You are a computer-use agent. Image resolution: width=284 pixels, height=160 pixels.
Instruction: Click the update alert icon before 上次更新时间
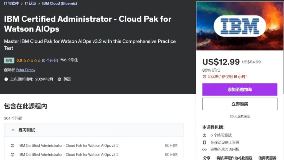pyautogui.click(x=6, y=79)
